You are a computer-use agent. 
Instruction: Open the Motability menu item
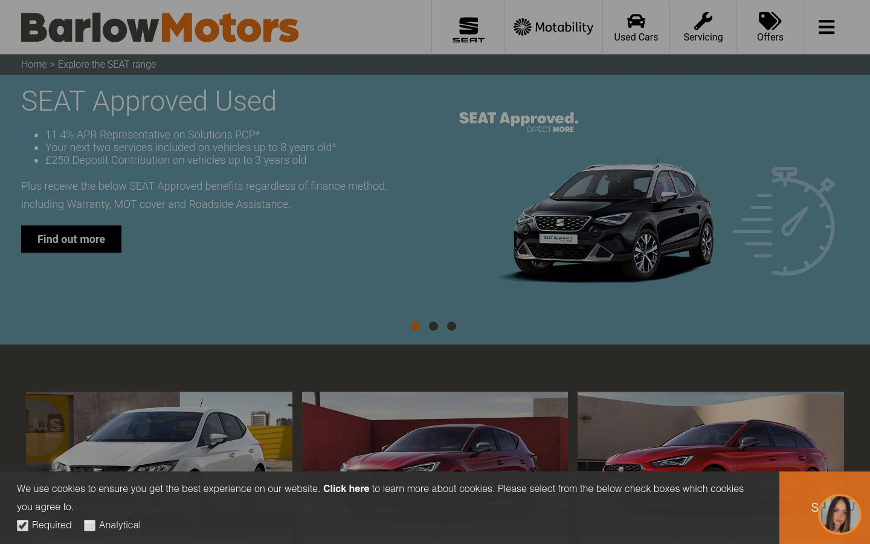[553, 27]
